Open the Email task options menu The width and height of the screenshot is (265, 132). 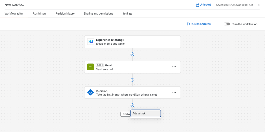pos(174,67)
